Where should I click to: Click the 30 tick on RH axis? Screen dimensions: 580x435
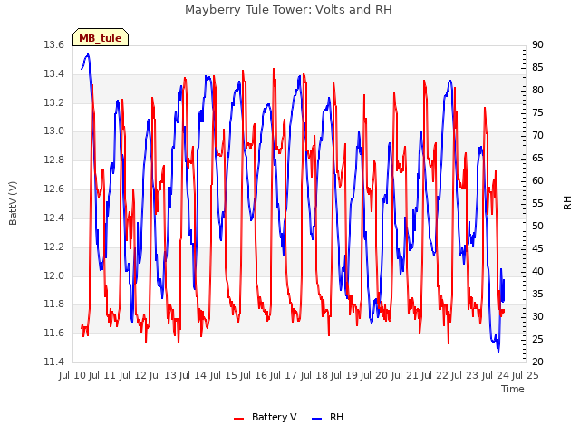click(x=537, y=316)
